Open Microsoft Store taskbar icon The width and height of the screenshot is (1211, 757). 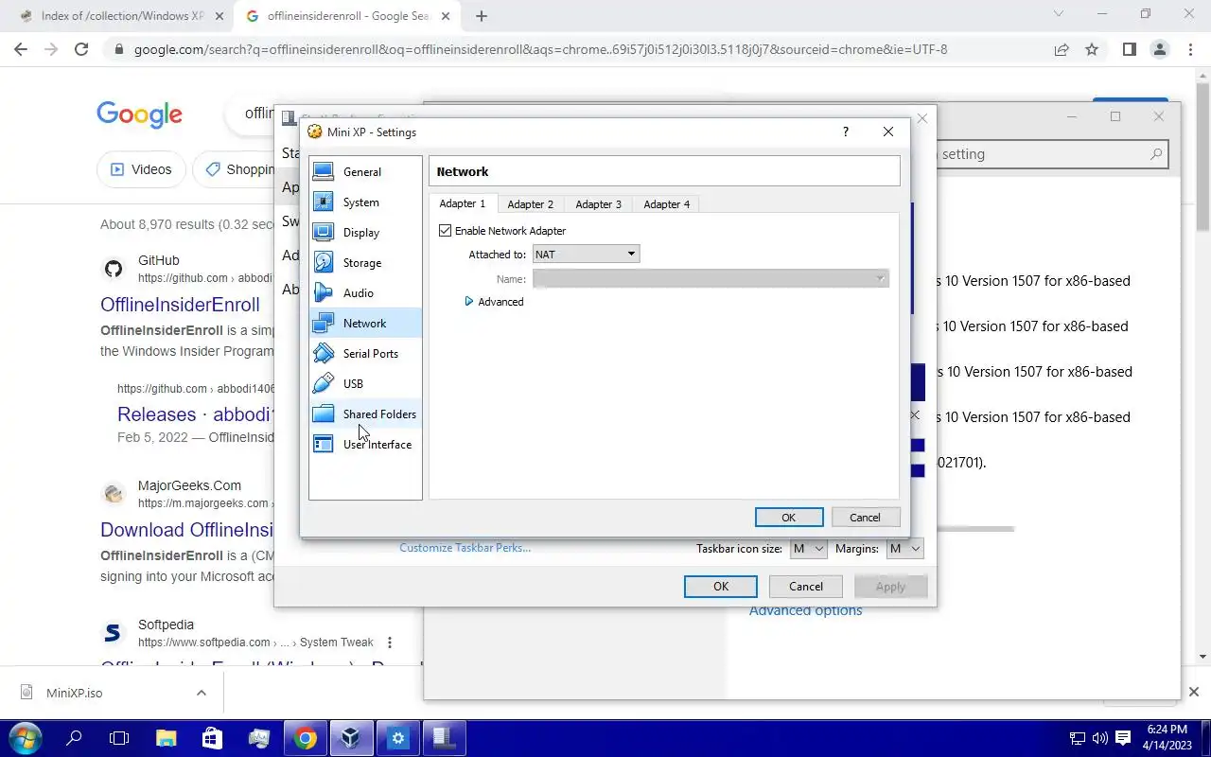(x=212, y=738)
